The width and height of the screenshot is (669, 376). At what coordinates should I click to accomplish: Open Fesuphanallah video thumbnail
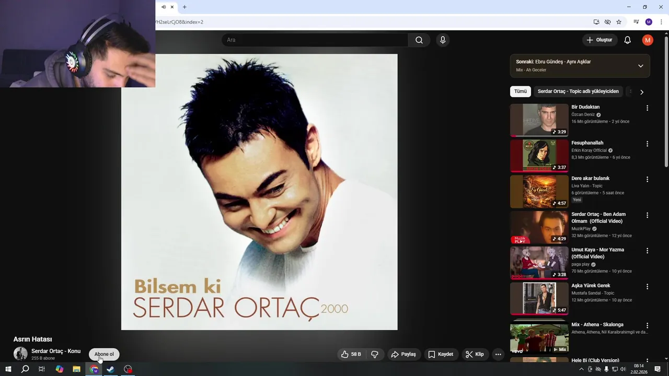pyautogui.click(x=539, y=156)
